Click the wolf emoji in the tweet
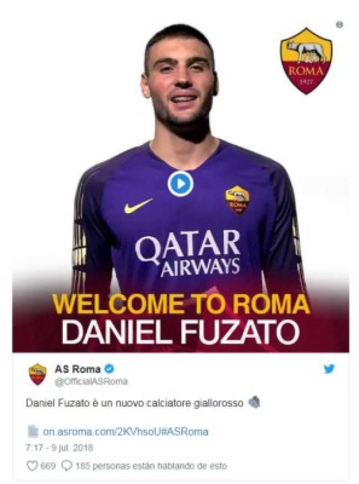Image resolution: width=359 pixels, height=484 pixels. coord(254,402)
